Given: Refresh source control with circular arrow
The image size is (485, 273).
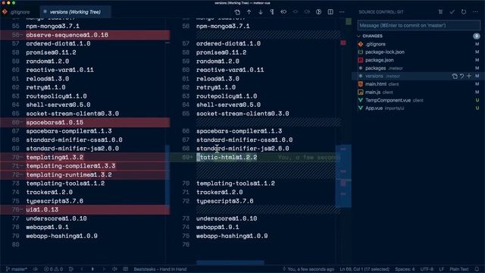Looking at the screenshot, I should (x=464, y=12).
